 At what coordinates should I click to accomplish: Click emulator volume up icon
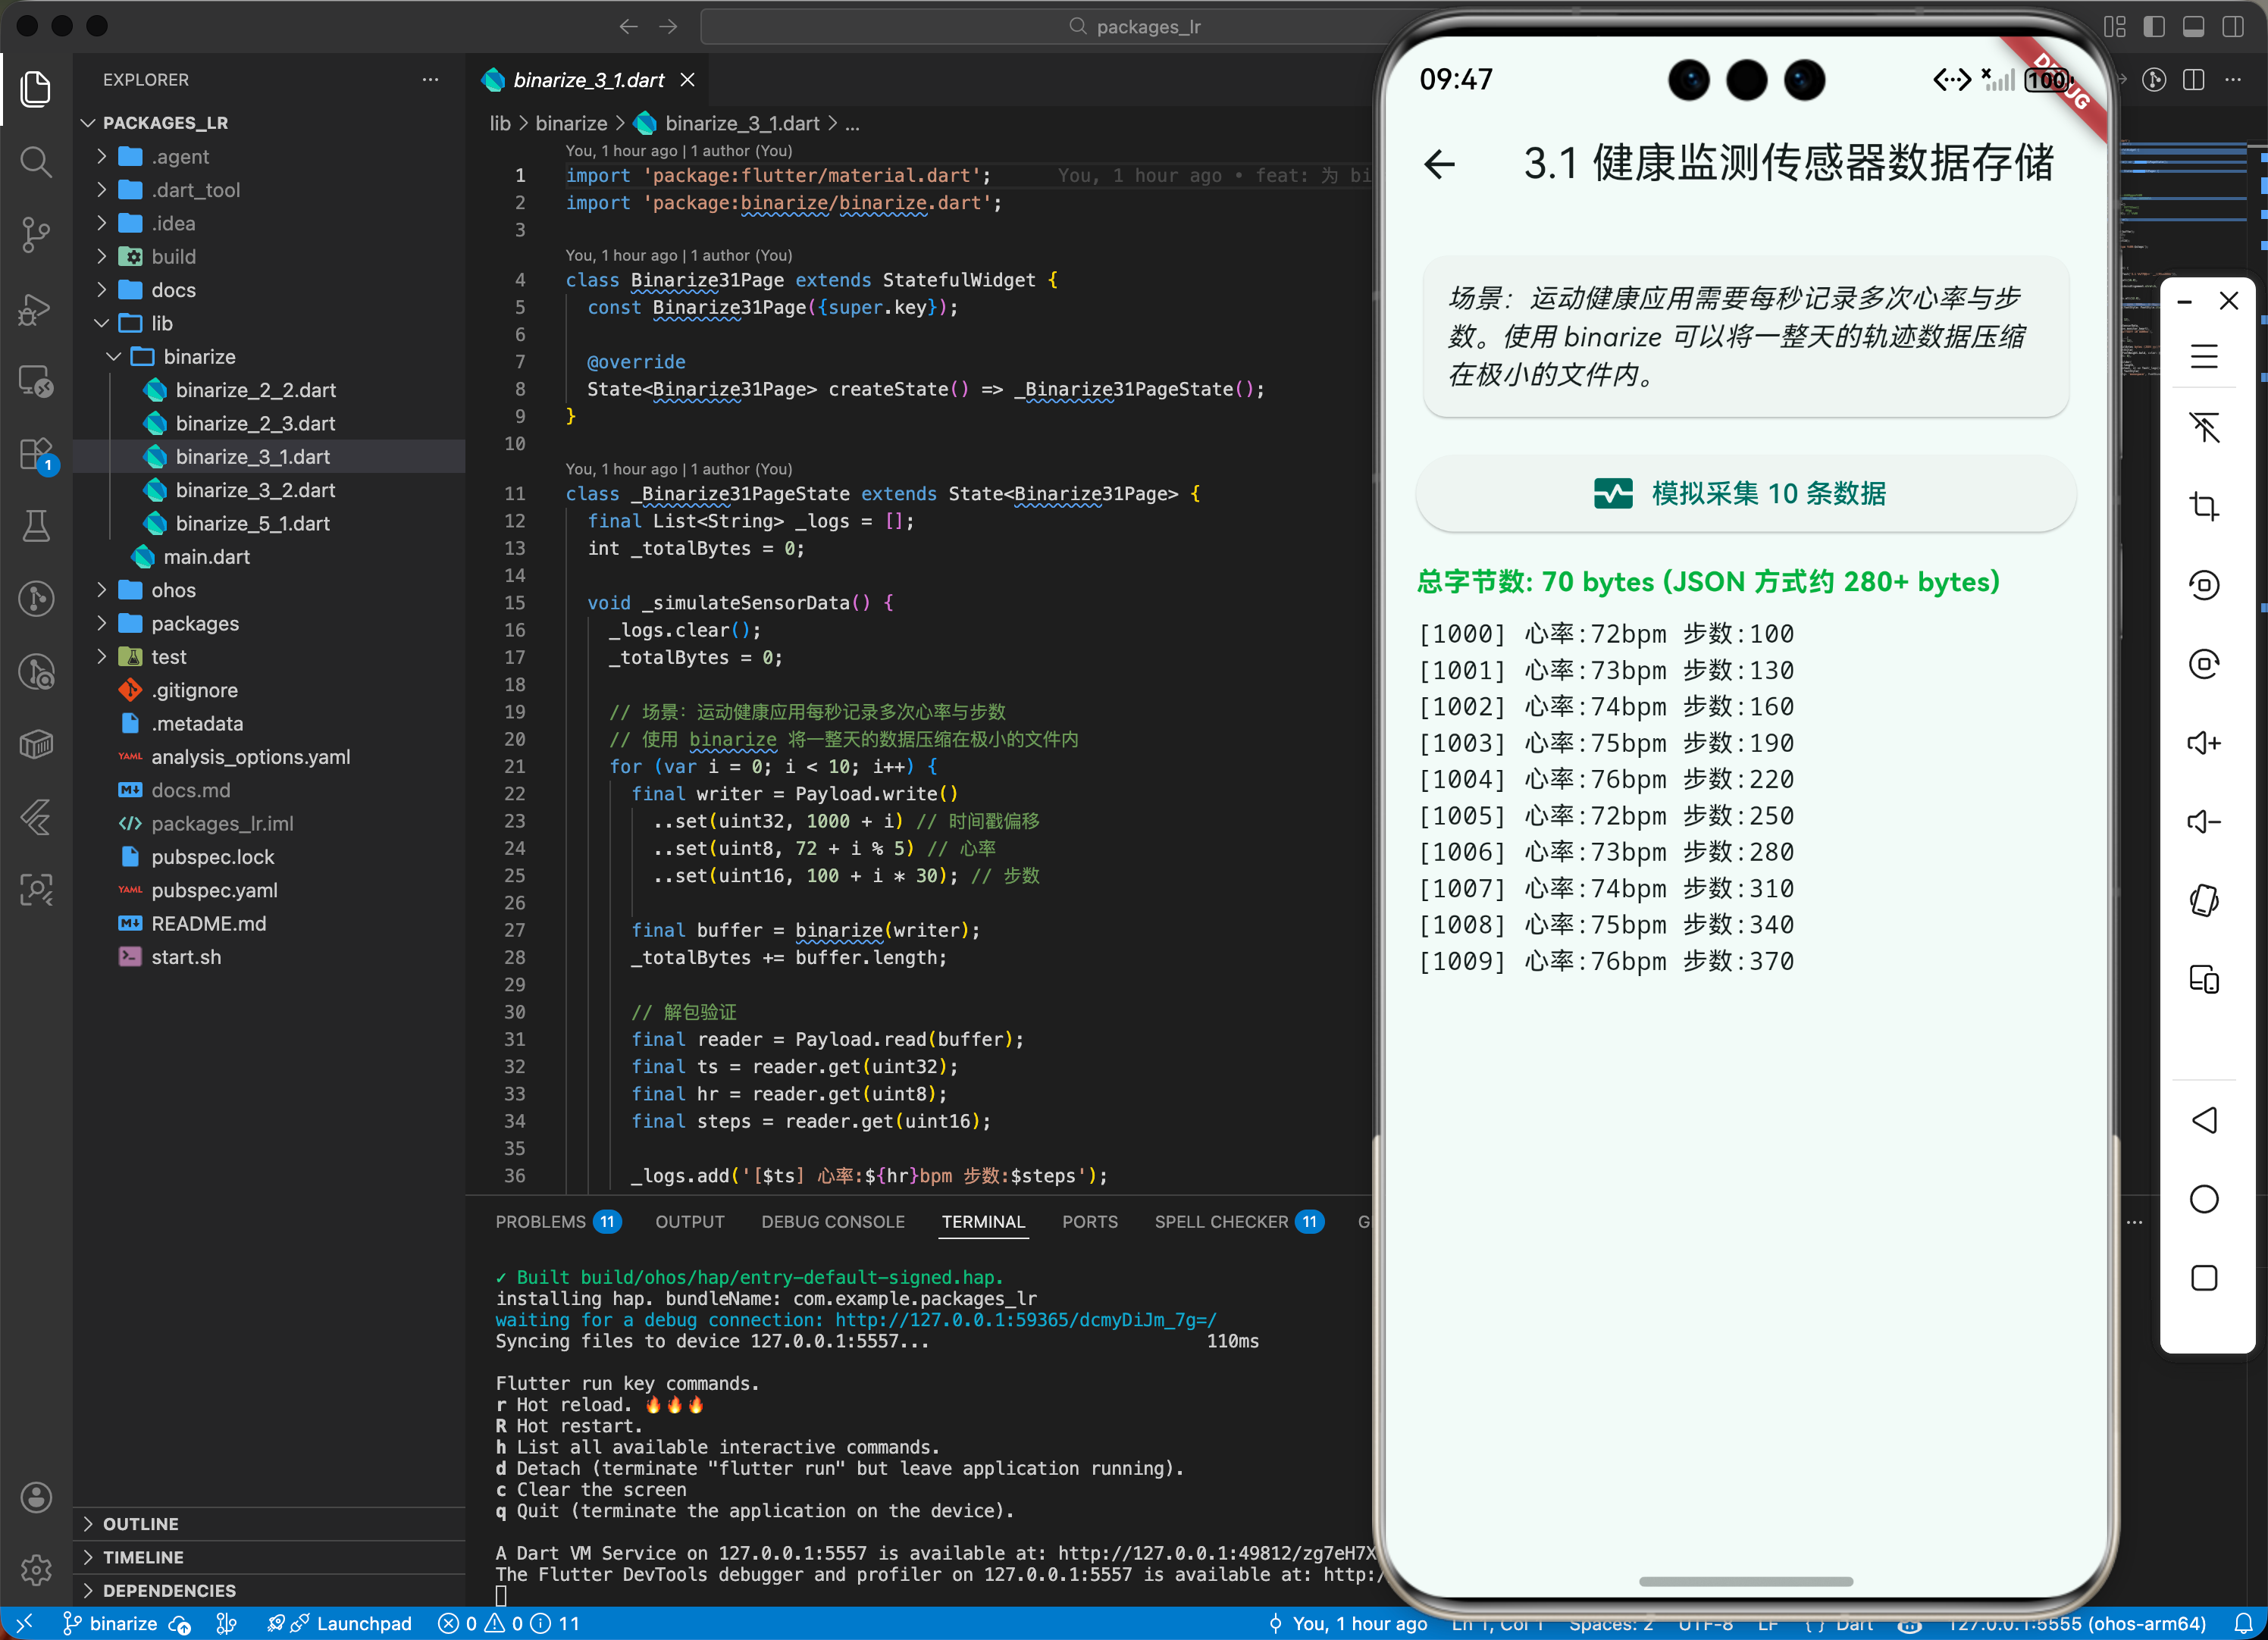click(x=2203, y=743)
